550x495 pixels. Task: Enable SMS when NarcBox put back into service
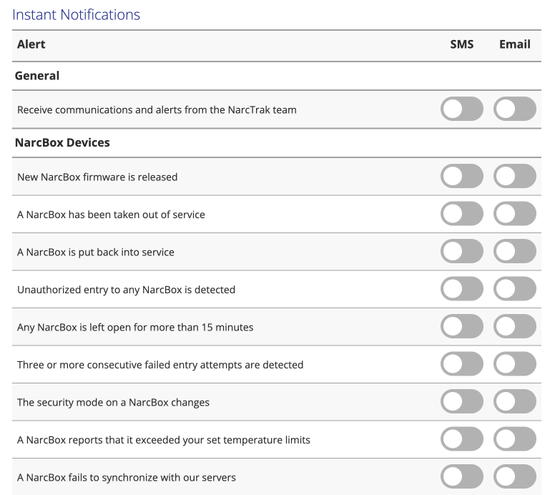[462, 251]
